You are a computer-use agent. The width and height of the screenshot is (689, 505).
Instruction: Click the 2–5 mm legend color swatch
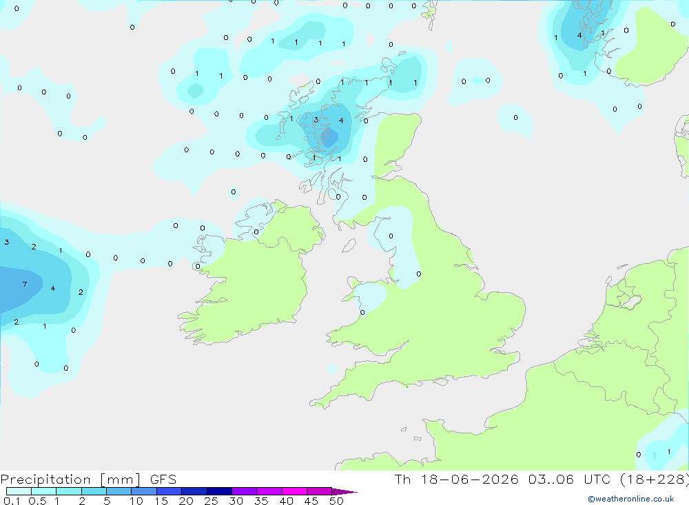[x=94, y=491]
